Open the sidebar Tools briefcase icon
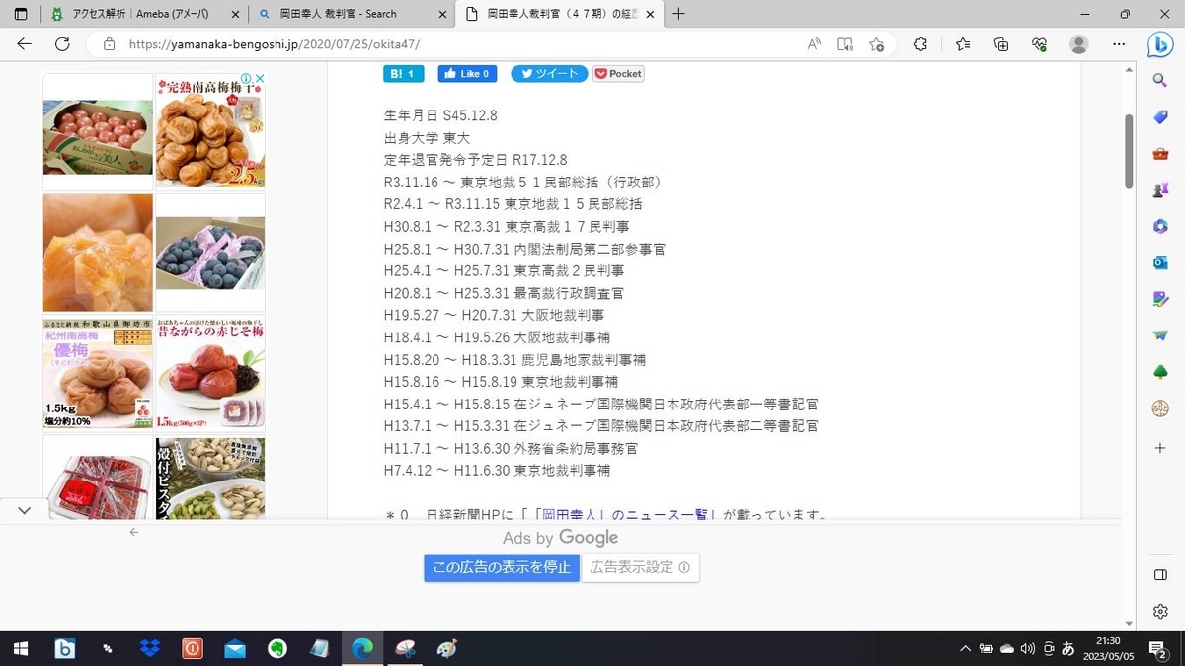The height and width of the screenshot is (666, 1185). 1160,154
